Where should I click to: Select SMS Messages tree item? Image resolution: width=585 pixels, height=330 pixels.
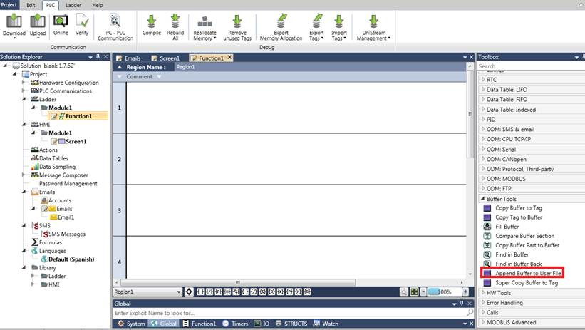point(66,234)
